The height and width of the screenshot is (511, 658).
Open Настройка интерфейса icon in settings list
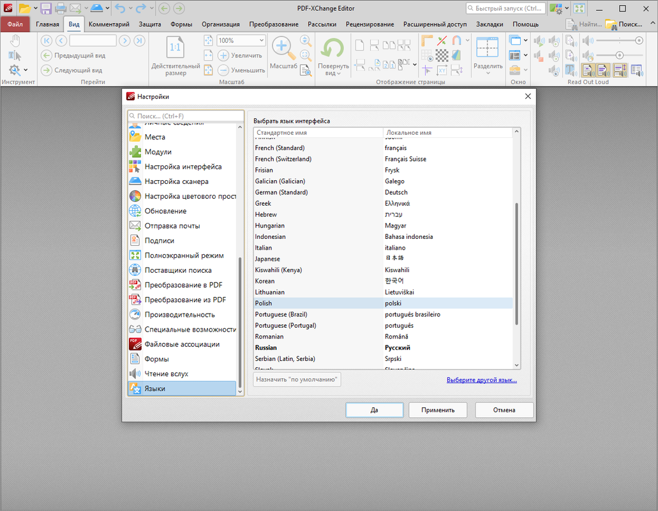click(x=135, y=167)
